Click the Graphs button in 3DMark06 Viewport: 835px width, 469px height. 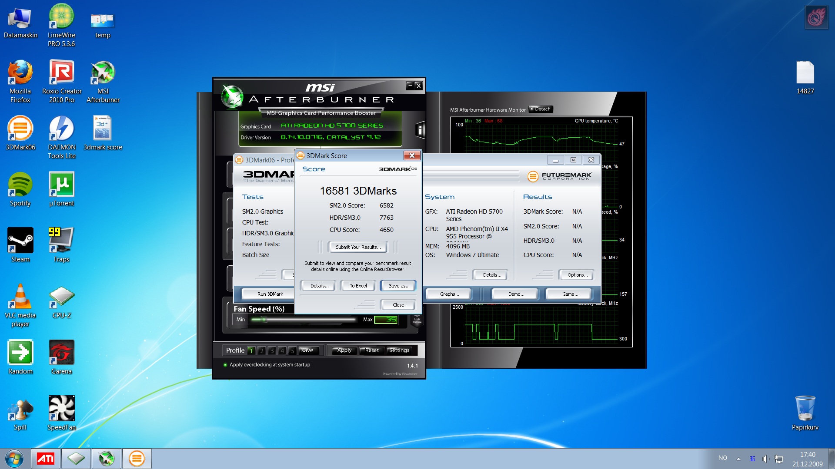449,294
